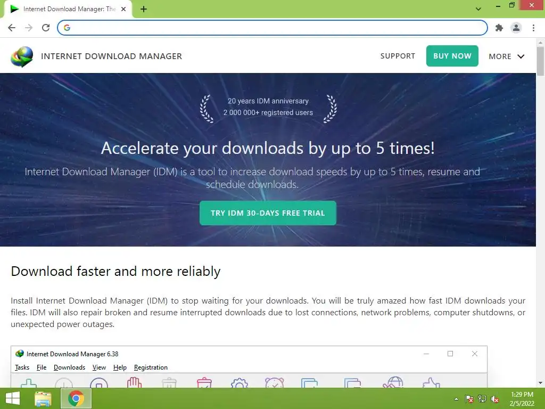Click the IDM globe logo in the header

click(22, 56)
